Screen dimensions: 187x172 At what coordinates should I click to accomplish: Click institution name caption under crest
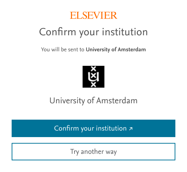coord(93,101)
